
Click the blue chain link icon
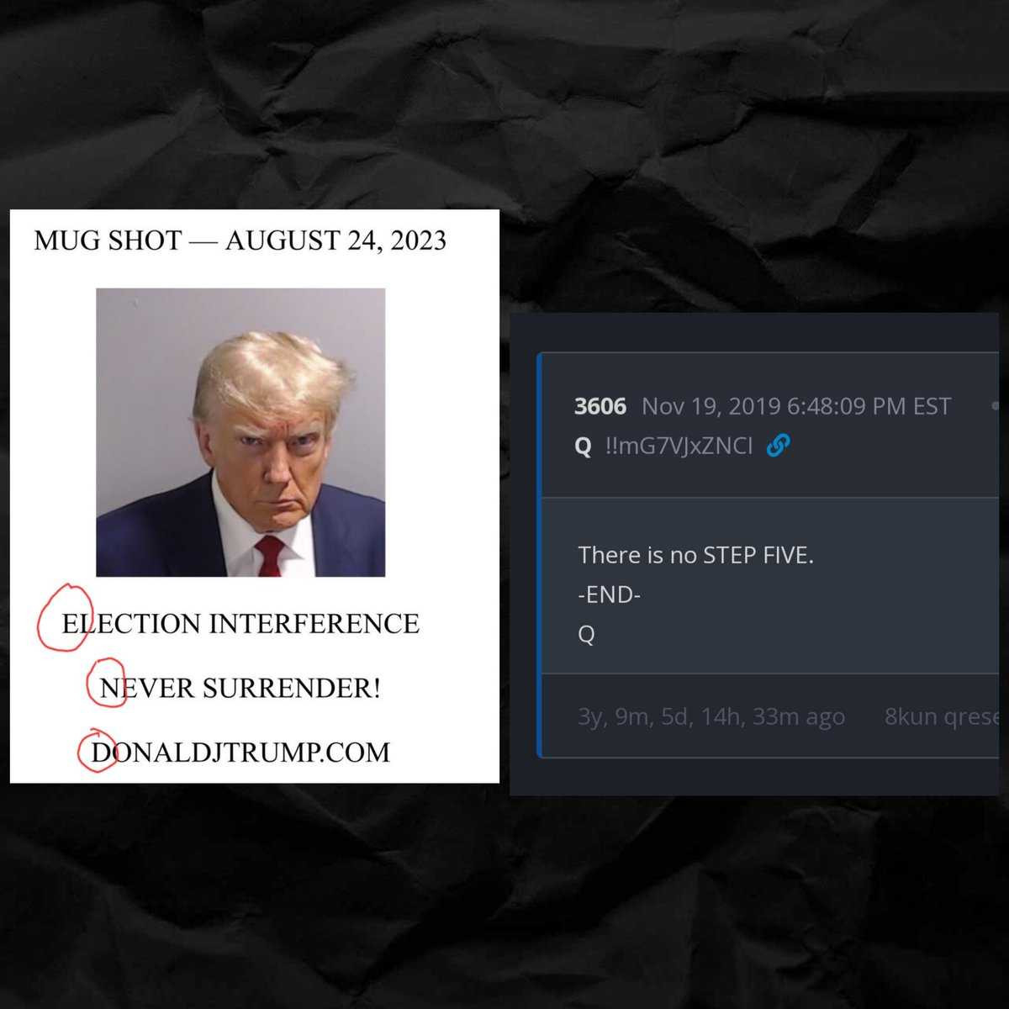779,445
